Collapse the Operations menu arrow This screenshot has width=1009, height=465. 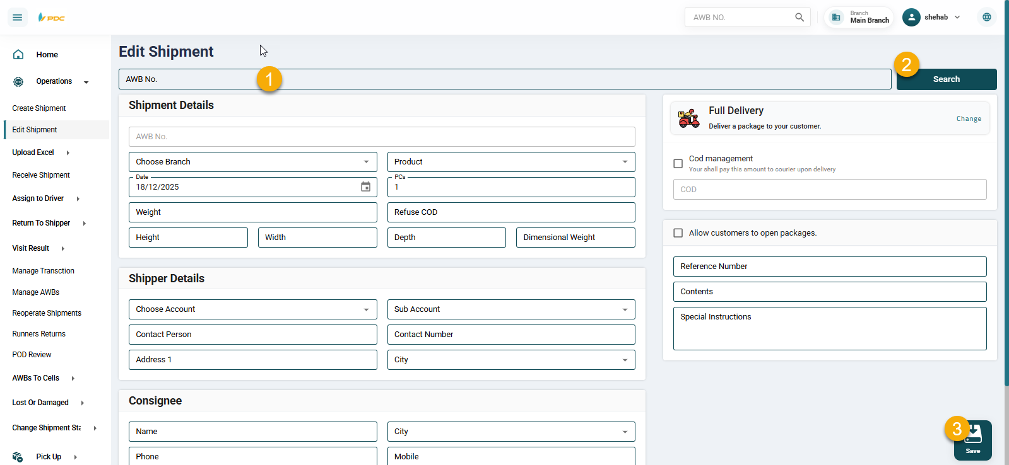click(86, 82)
